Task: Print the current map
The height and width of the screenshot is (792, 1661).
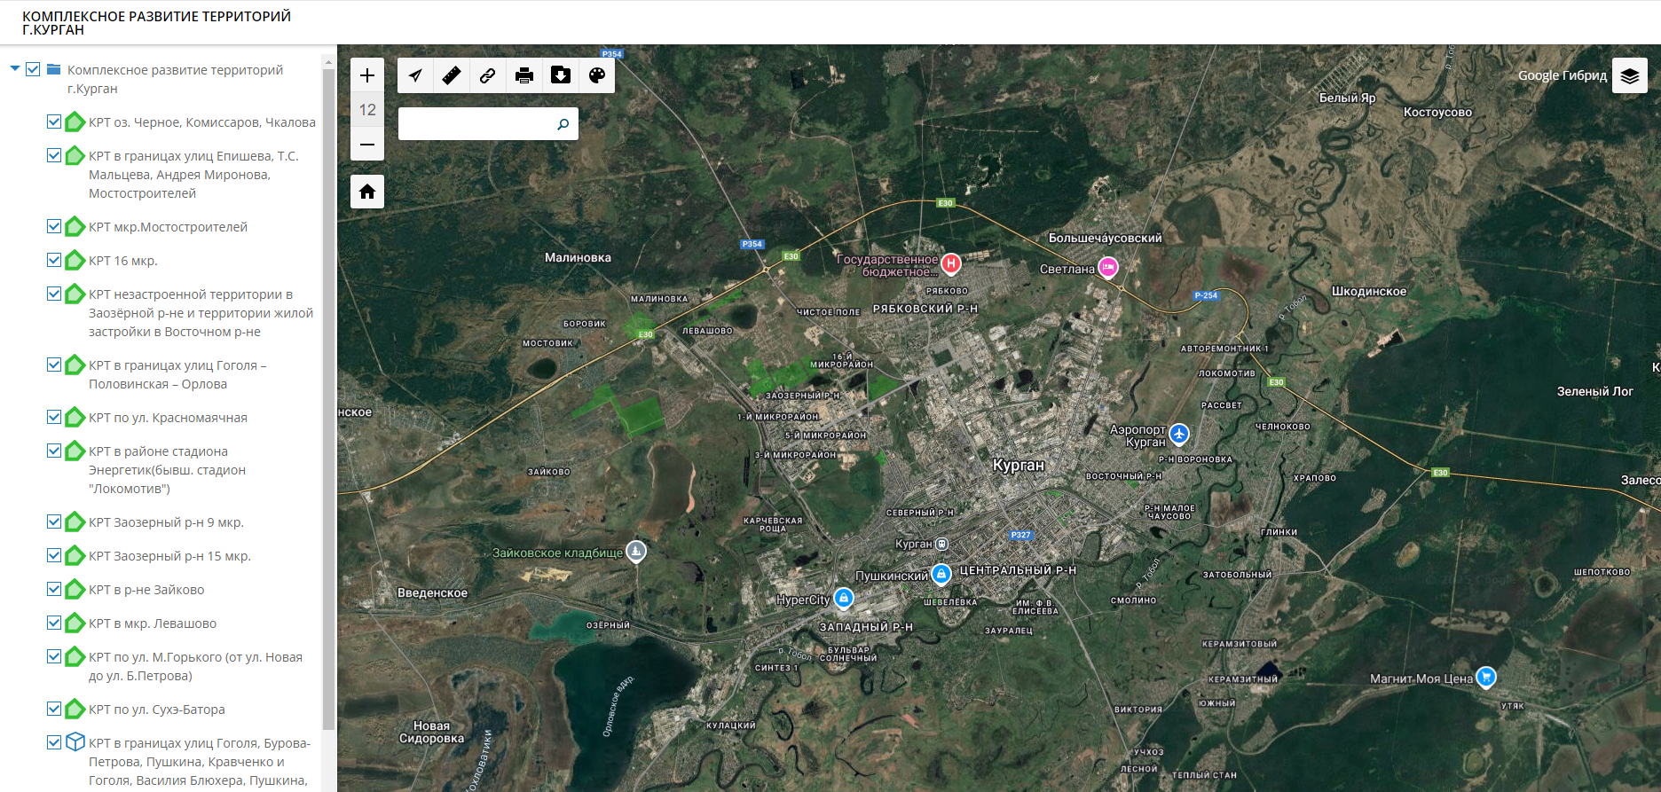Action: tap(524, 75)
